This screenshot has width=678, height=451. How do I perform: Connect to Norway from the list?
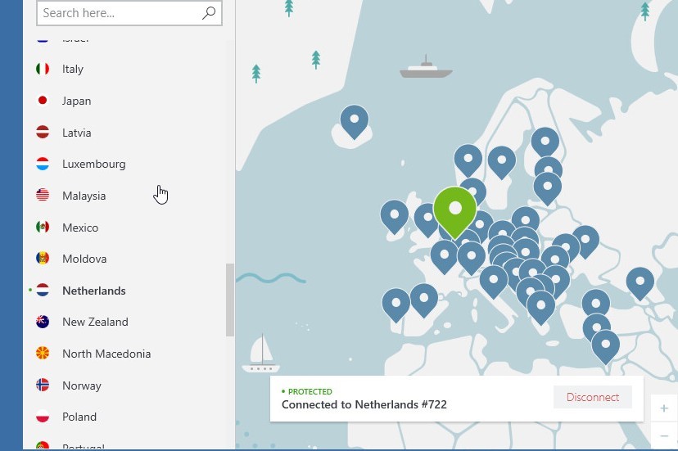[x=82, y=386]
